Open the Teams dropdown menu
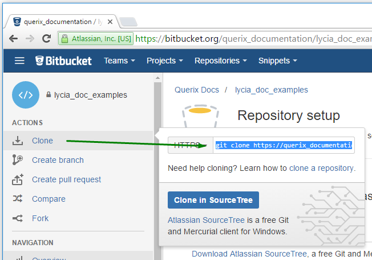372x260 pixels. coord(119,61)
